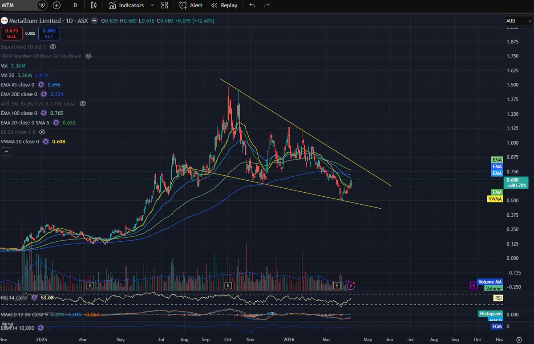Click the purple E icon near Volume MA label
The height and width of the screenshot is (344, 534).
(473, 285)
